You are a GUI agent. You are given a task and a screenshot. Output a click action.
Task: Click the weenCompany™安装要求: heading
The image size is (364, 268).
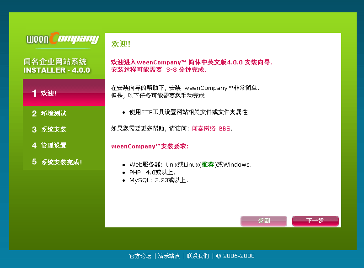click(x=150, y=146)
